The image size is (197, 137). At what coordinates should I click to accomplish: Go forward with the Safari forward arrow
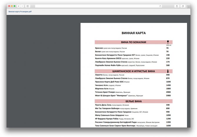(22, 6)
